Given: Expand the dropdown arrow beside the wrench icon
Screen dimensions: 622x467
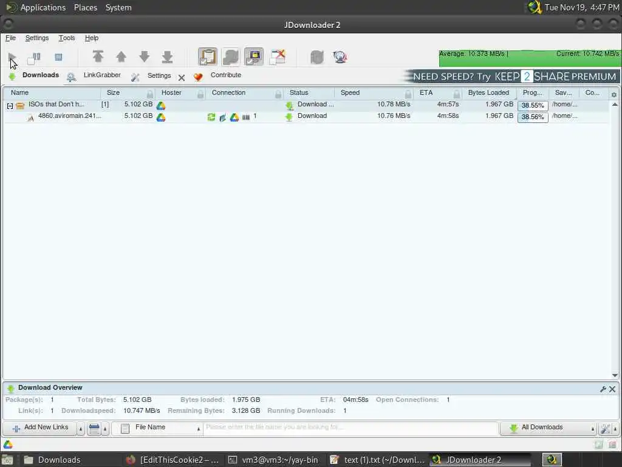Looking at the screenshot, I should [x=615, y=429].
